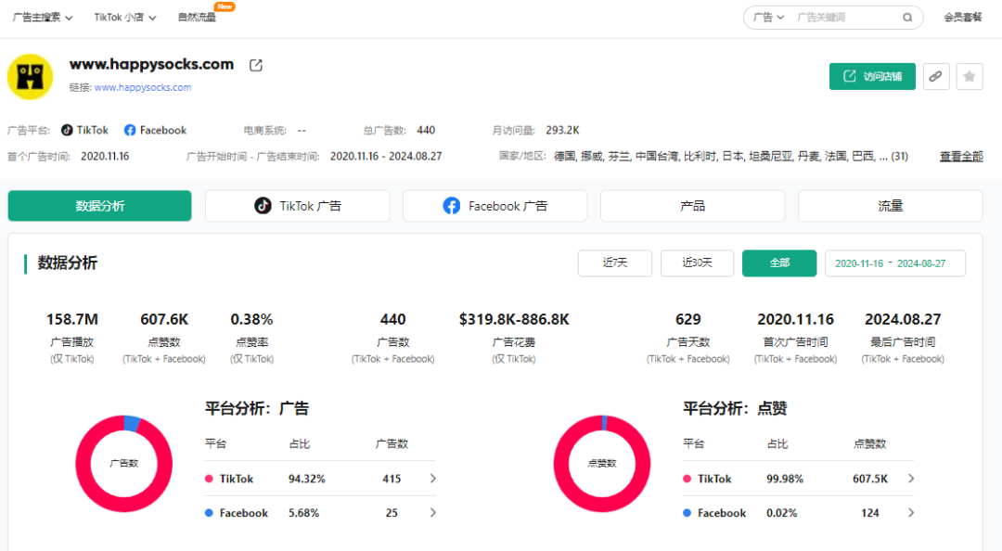Select the 近30天 time range option

697,263
